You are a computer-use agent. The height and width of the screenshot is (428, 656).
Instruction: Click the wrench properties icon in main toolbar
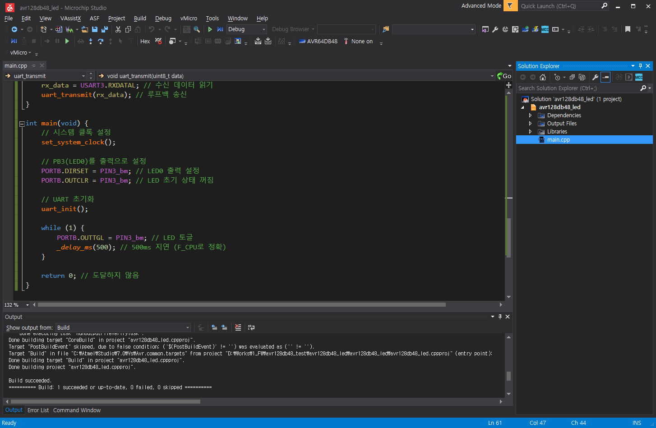[x=495, y=29]
